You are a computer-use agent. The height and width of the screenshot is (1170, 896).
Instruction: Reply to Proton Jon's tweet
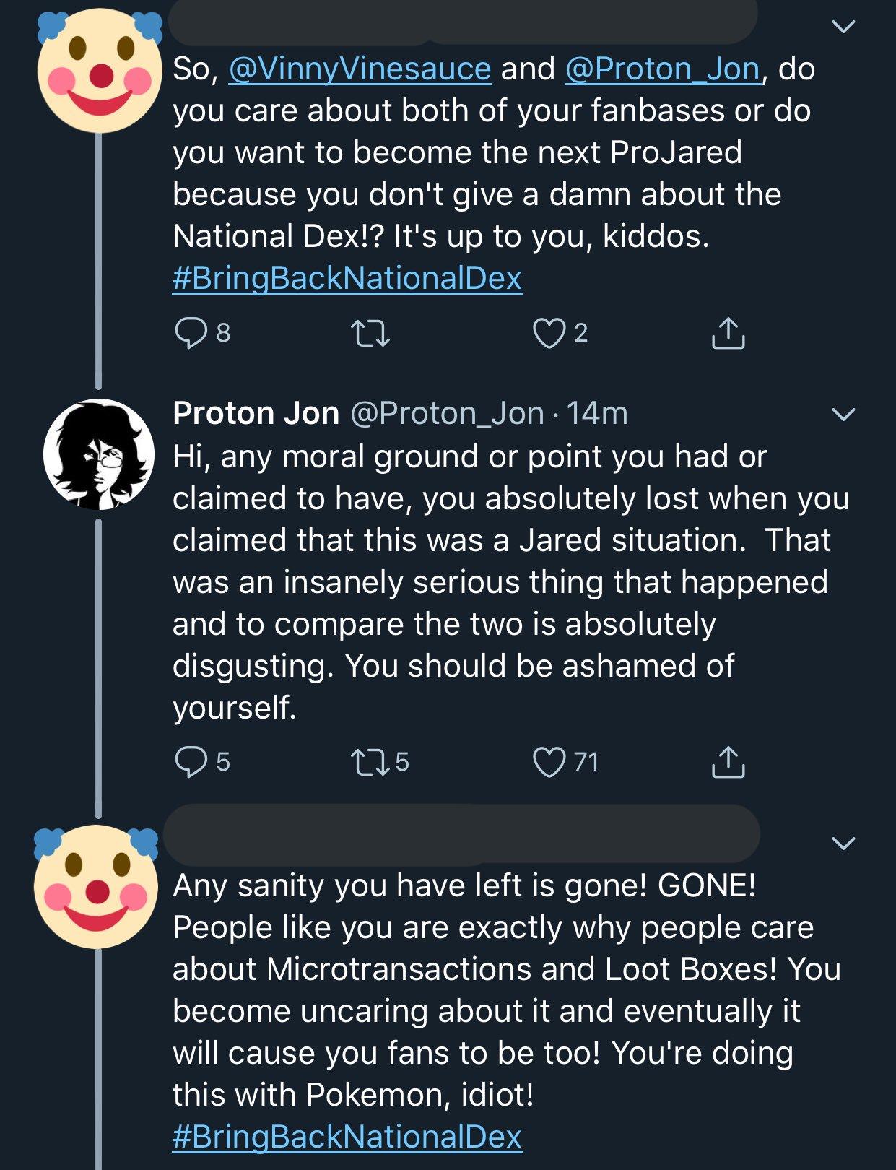(191, 762)
